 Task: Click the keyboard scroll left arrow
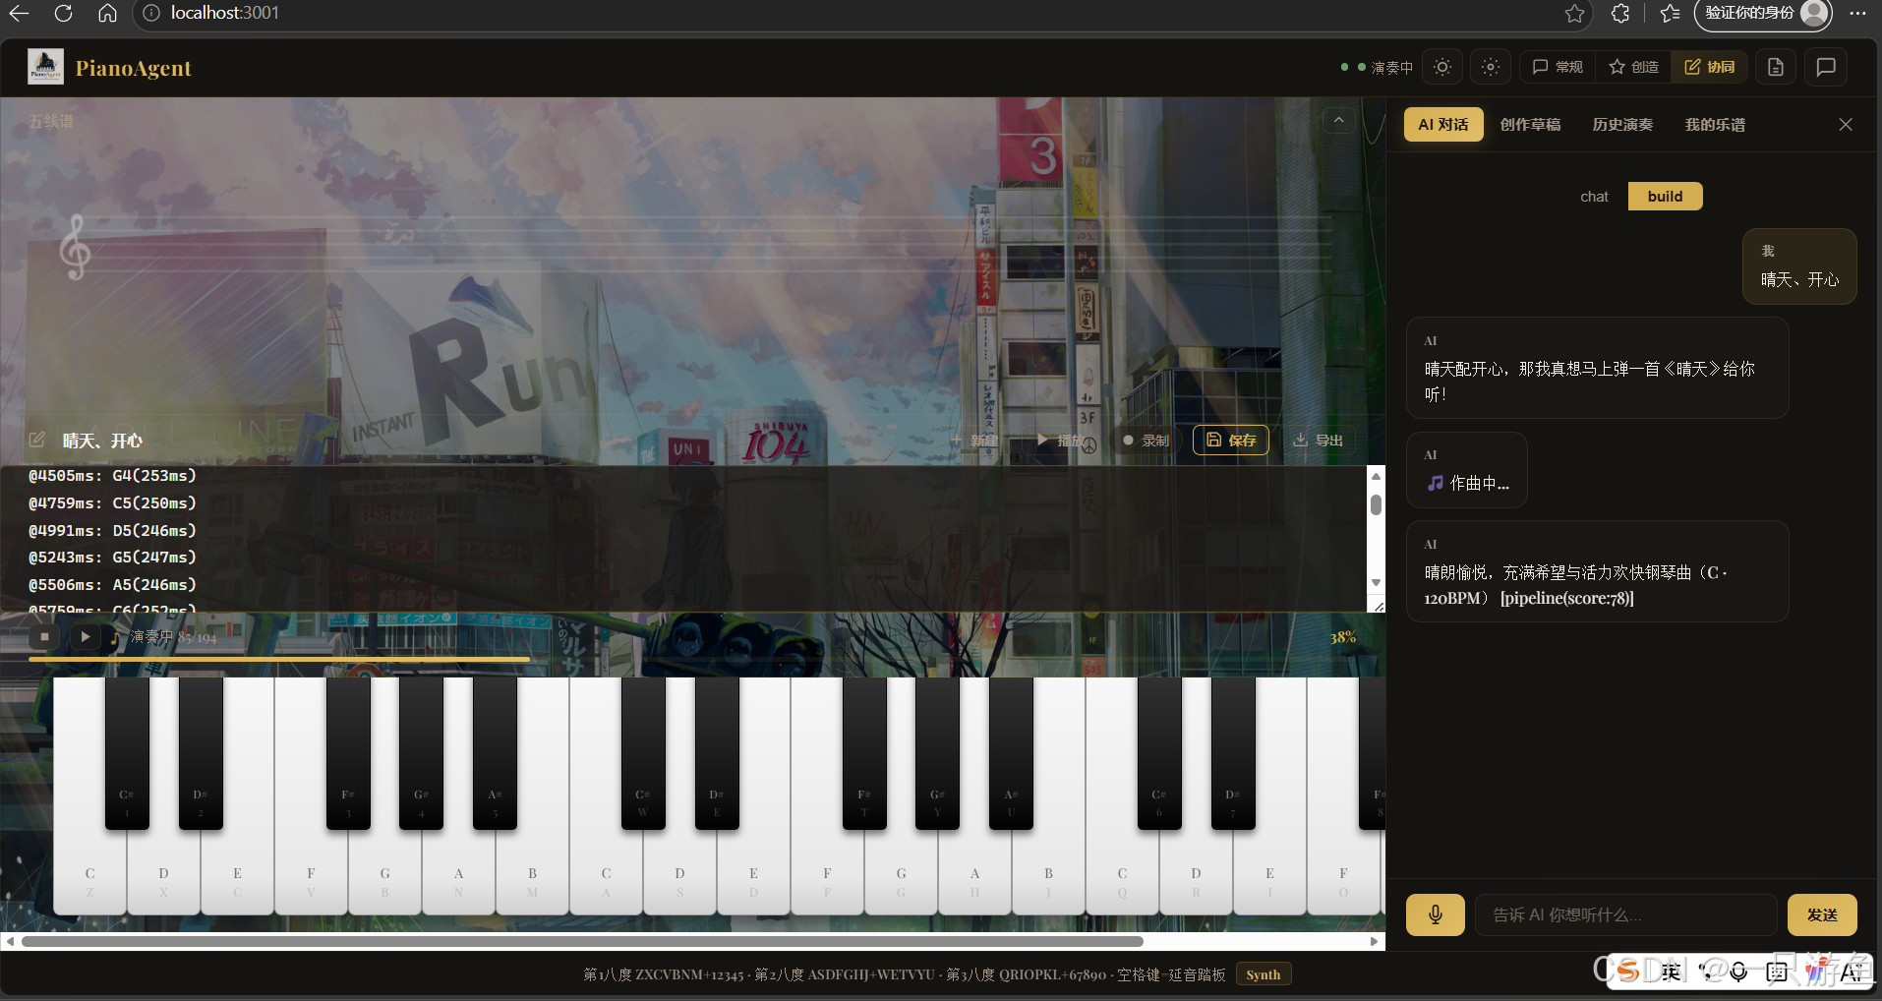[x=10, y=942]
